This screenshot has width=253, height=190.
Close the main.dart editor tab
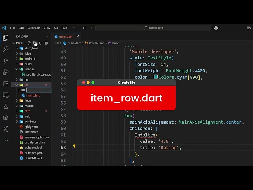[78, 36]
